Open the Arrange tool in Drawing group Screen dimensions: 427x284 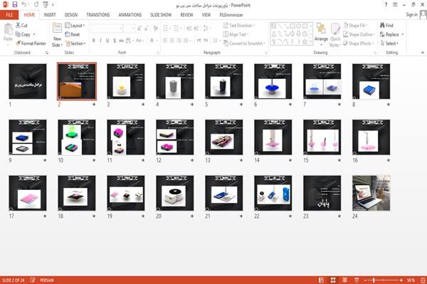click(x=321, y=34)
